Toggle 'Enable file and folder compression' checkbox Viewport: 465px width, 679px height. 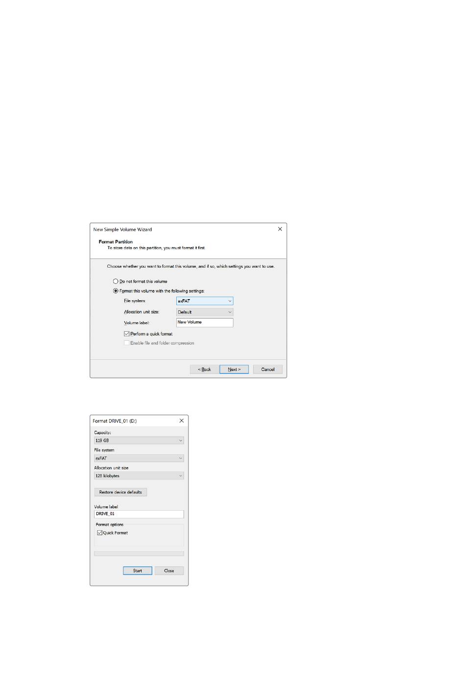[126, 343]
